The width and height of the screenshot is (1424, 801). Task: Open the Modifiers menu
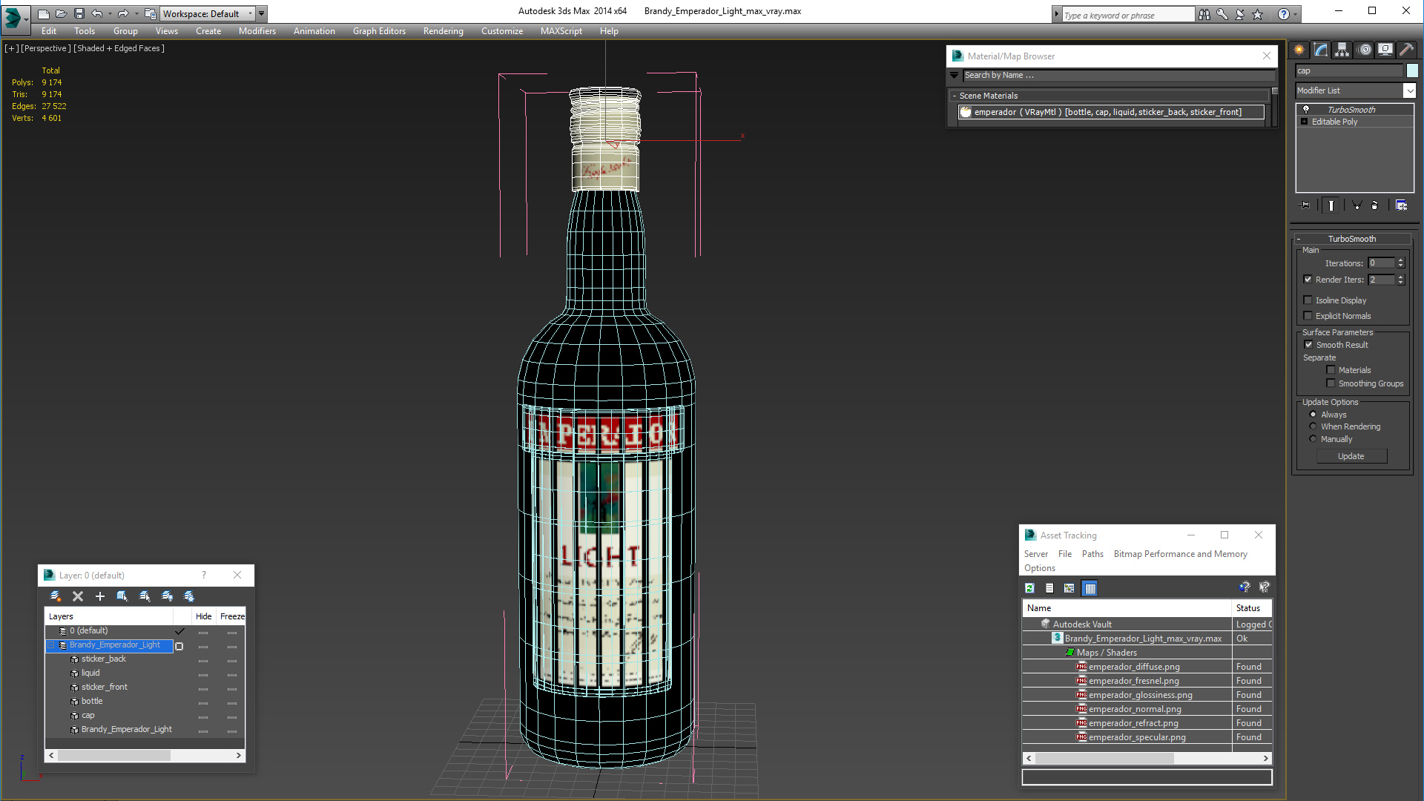(257, 31)
